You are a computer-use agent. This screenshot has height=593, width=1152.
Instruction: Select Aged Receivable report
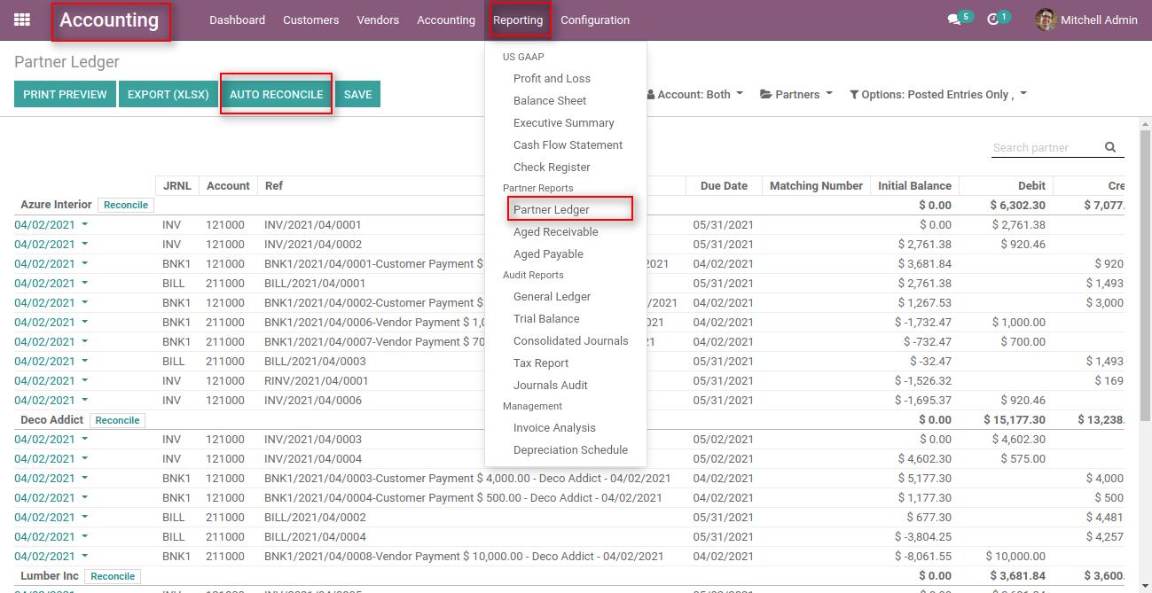click(x=555, y=231)
